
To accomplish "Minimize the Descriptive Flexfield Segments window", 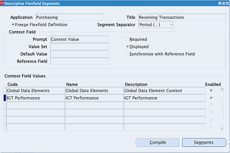I will click(220, 3).
